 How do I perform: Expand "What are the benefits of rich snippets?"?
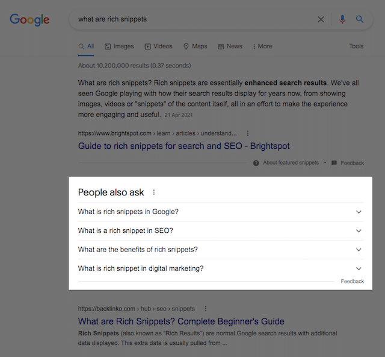pyautogui.click(x=359, y=250)
